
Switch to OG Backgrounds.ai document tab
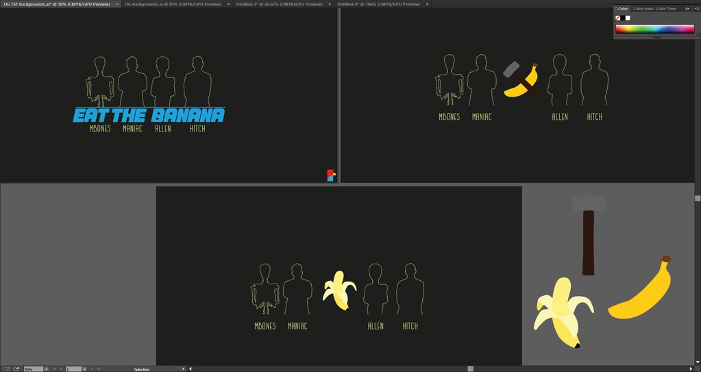pos(173,4)
